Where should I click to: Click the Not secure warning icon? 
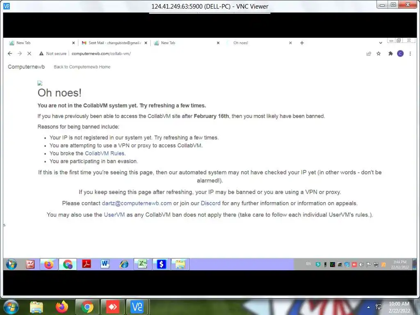click(x=41, y=54)
